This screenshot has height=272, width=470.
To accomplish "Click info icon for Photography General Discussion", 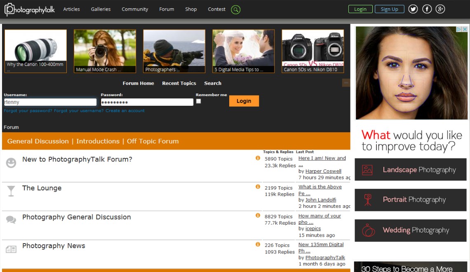I will pos(258,216).
